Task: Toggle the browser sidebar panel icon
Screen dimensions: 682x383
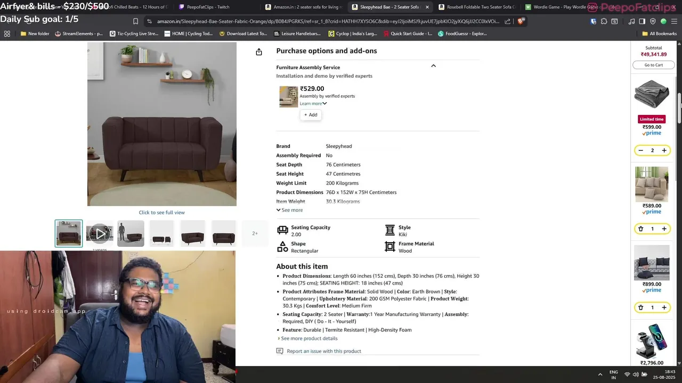Action: pos(642,21)
